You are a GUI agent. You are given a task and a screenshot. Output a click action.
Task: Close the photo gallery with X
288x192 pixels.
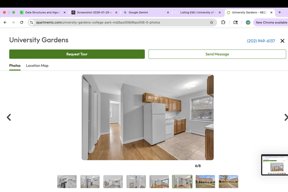(x=282, y=41)
